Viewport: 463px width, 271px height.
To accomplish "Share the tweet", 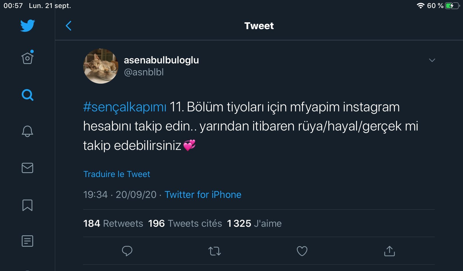I will click(x=389, y=251).
